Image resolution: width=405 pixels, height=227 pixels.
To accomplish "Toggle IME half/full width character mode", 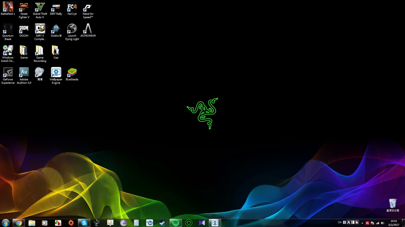I will click(x=353, y=223).
